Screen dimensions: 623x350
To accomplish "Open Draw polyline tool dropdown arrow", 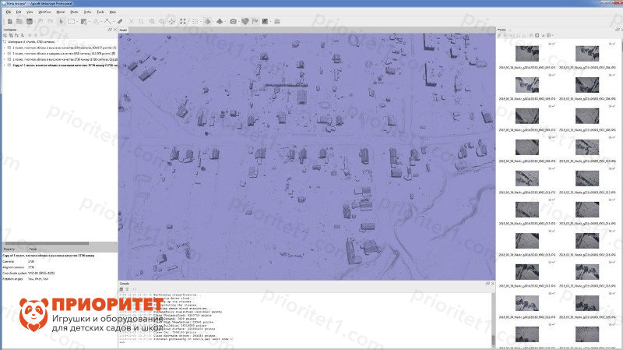I will click(113, 22).
